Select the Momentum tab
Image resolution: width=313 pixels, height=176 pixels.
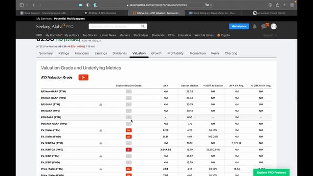198,53
